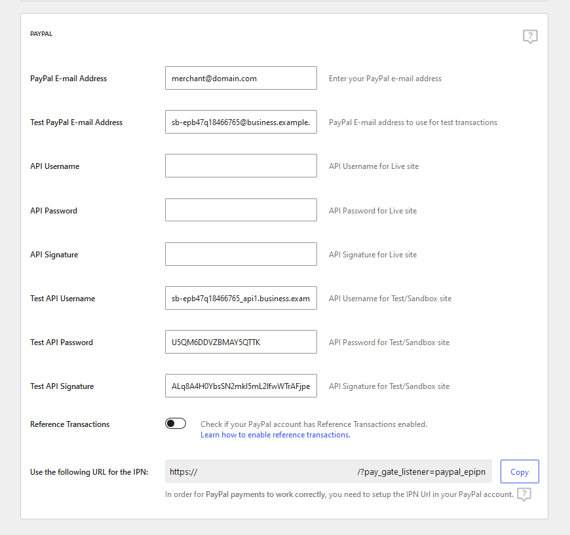This screenshot has width=570, height=535.
Task: Copy the IPN URL
Action: [520, 471]
